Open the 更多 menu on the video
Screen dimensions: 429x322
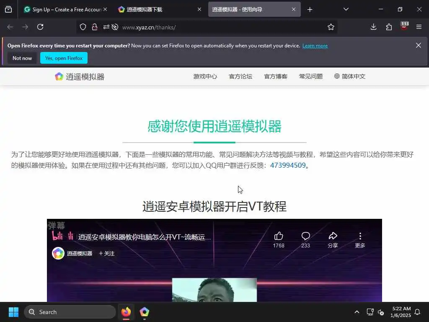[360, 239]
